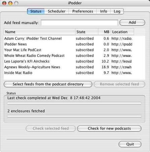Click the Add button
This screenshot has height=152, width=150.
tap(132, 23)
